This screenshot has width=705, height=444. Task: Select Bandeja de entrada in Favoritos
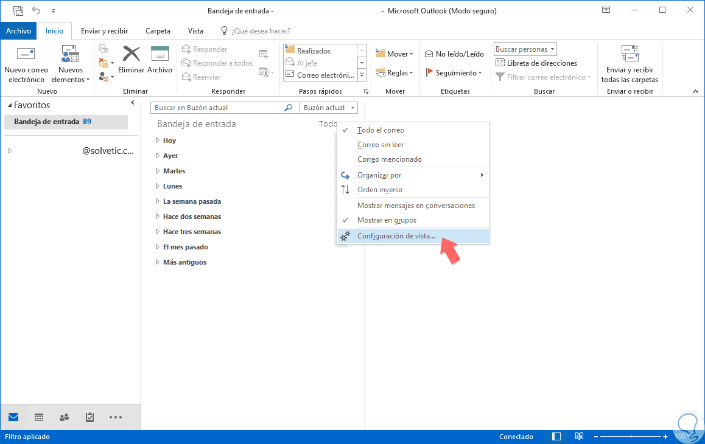point(66,122)
